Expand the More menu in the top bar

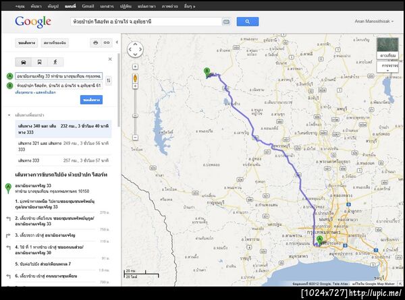(x=190, y=6)
